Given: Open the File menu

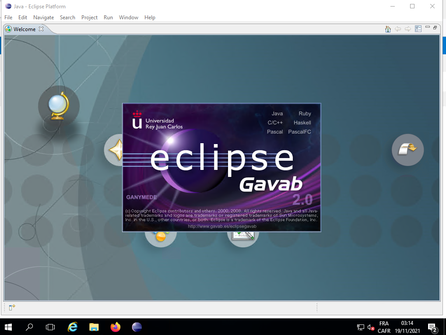Looking at the screenshot, I should tap(8, 18).
